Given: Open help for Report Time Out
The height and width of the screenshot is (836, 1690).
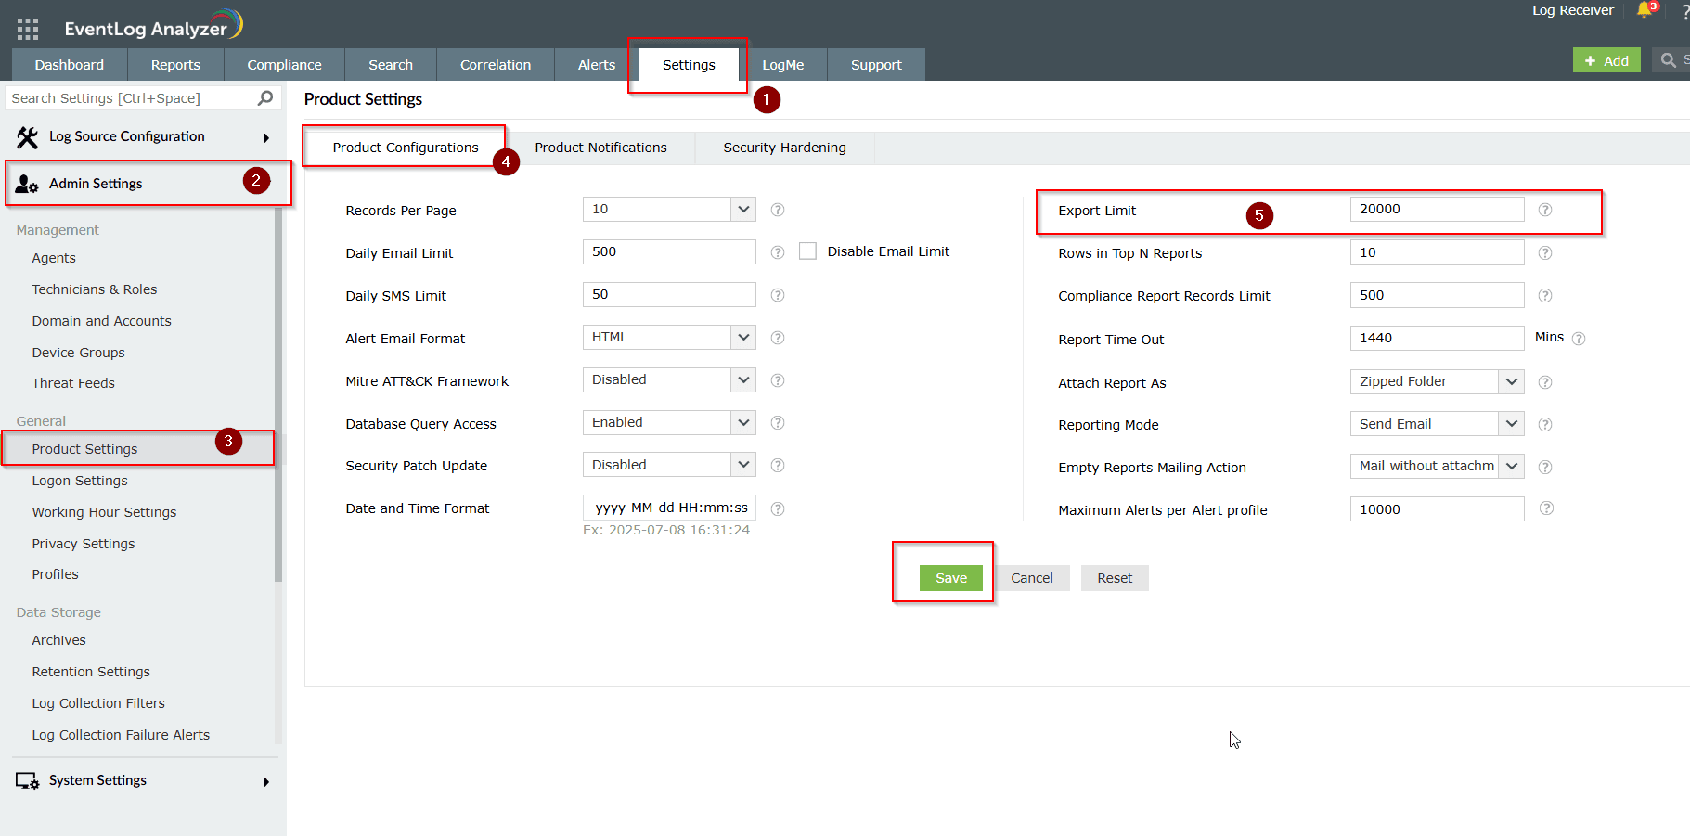Looking at the screenshot, I should (1579, 339).
